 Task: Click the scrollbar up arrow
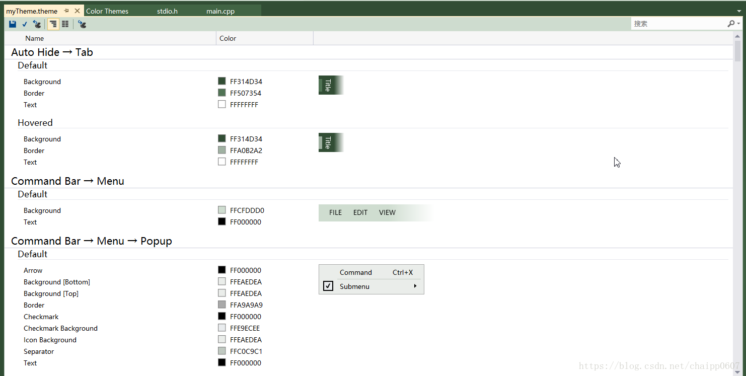pyautogui.click(x=738, y=36)
